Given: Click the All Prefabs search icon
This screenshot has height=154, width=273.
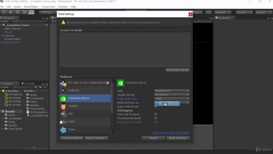Looking at the screenshot, I should pos(6,101).
